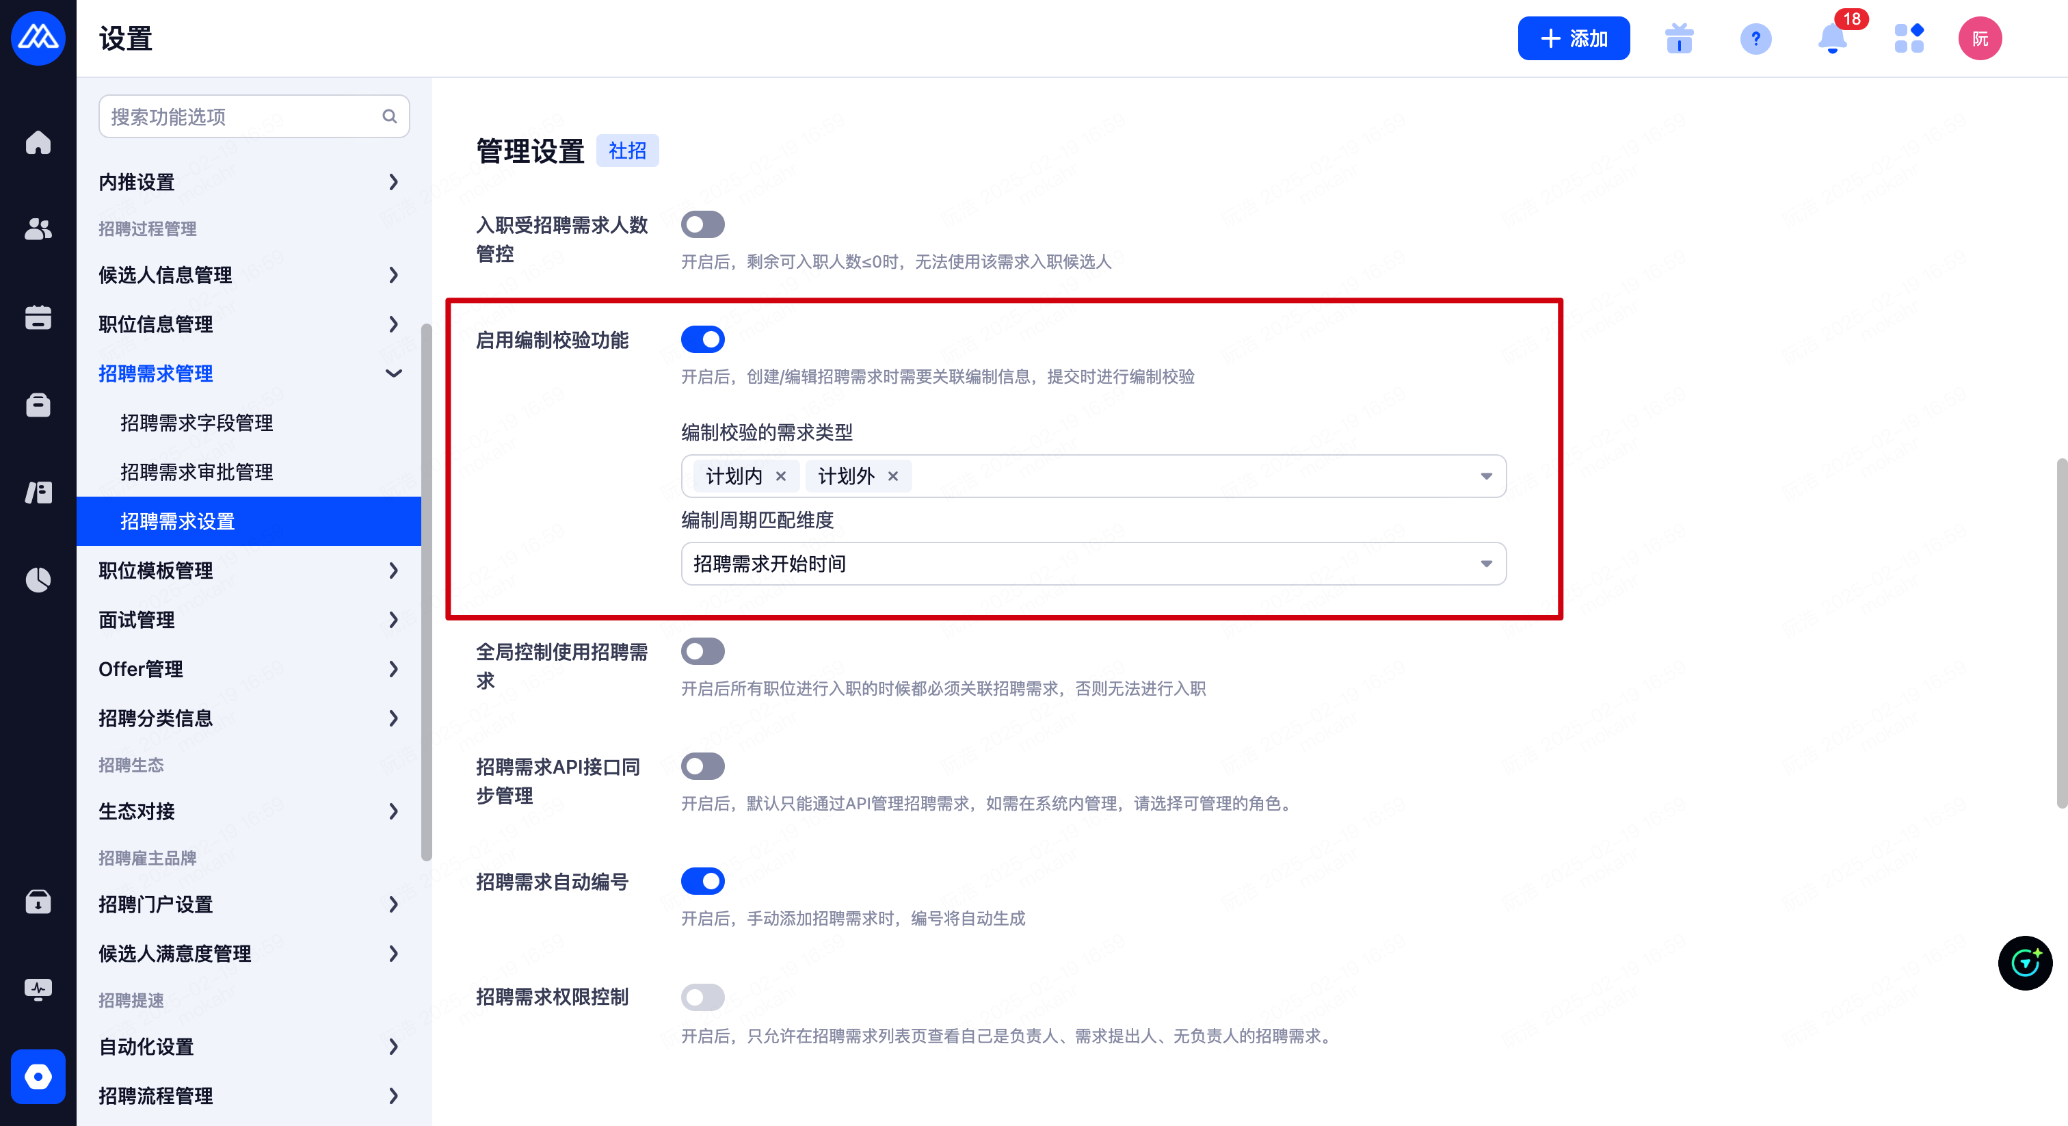
Task: Click the 搜索功能选项 search field
Action: point(241,116)
